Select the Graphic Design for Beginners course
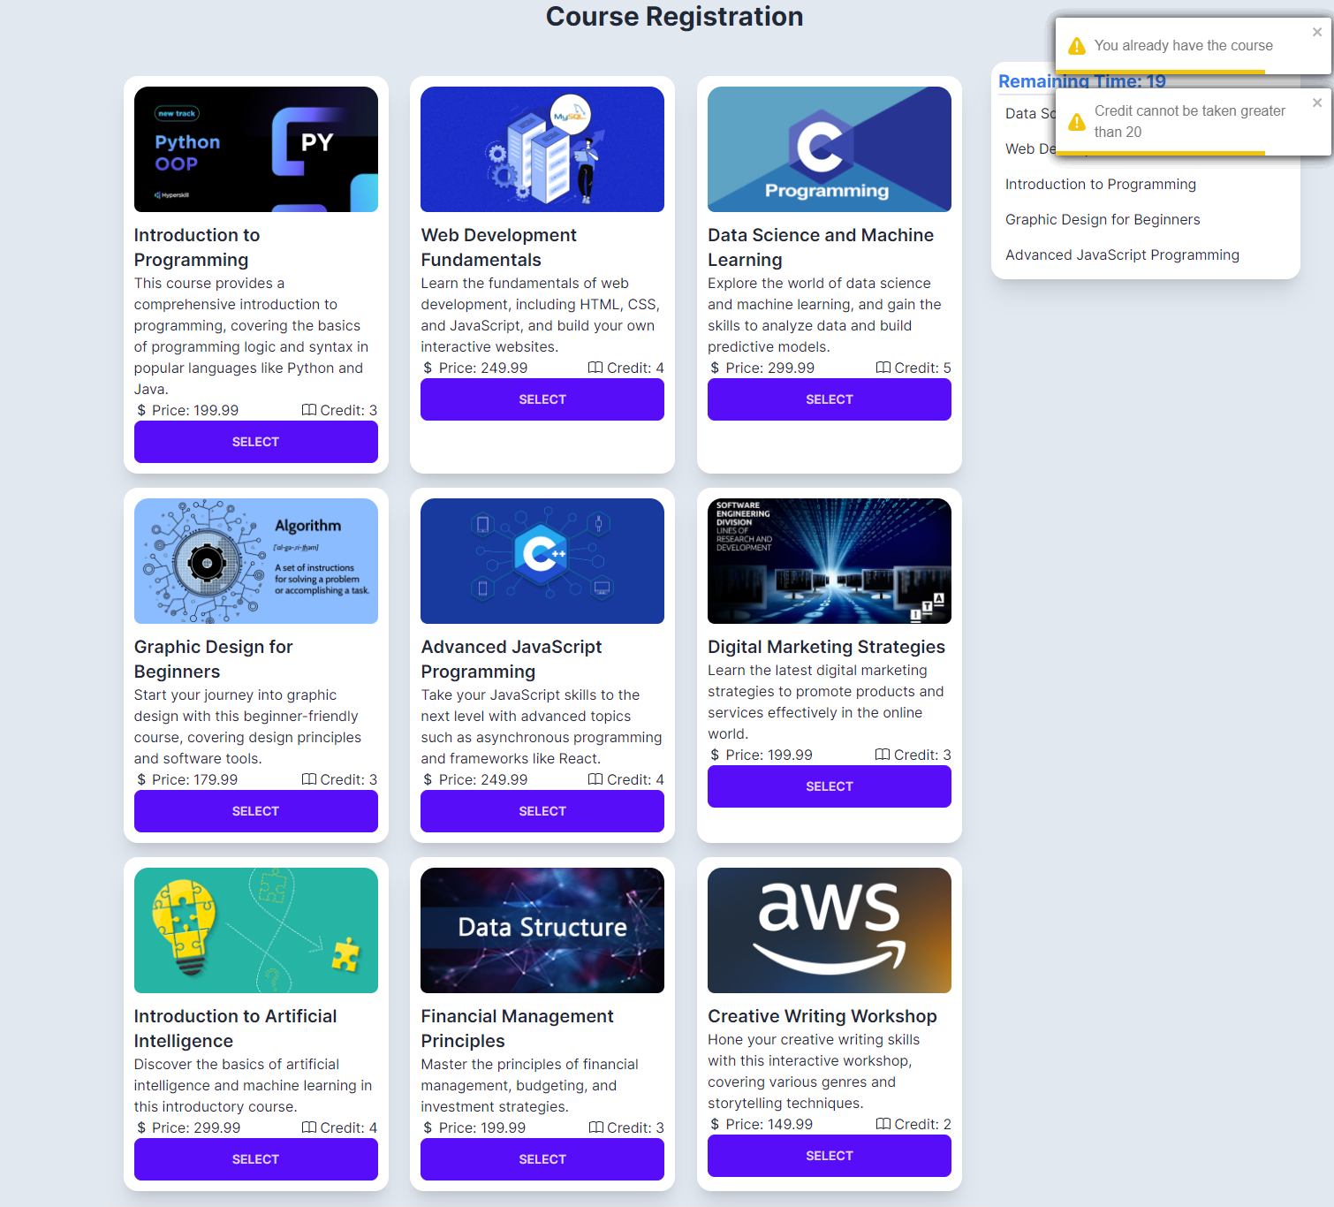 pos(255,811)
